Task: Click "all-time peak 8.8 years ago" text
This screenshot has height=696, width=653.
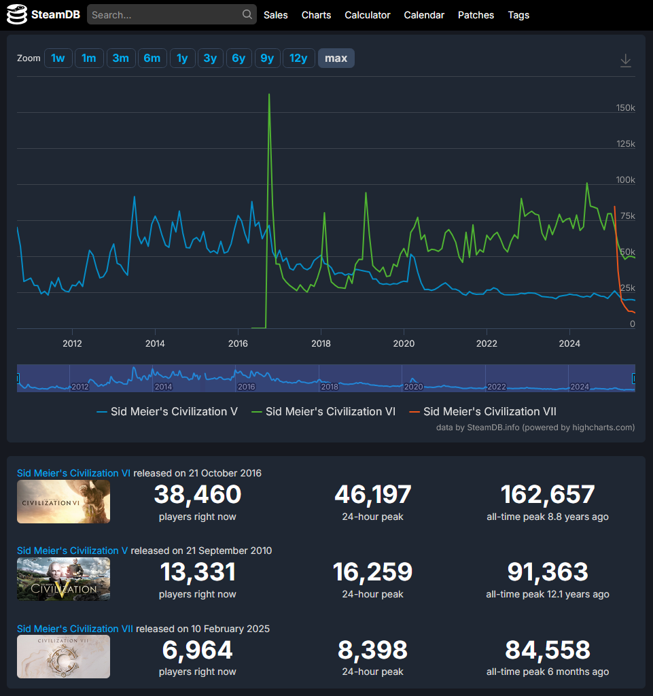Action: 548,517
